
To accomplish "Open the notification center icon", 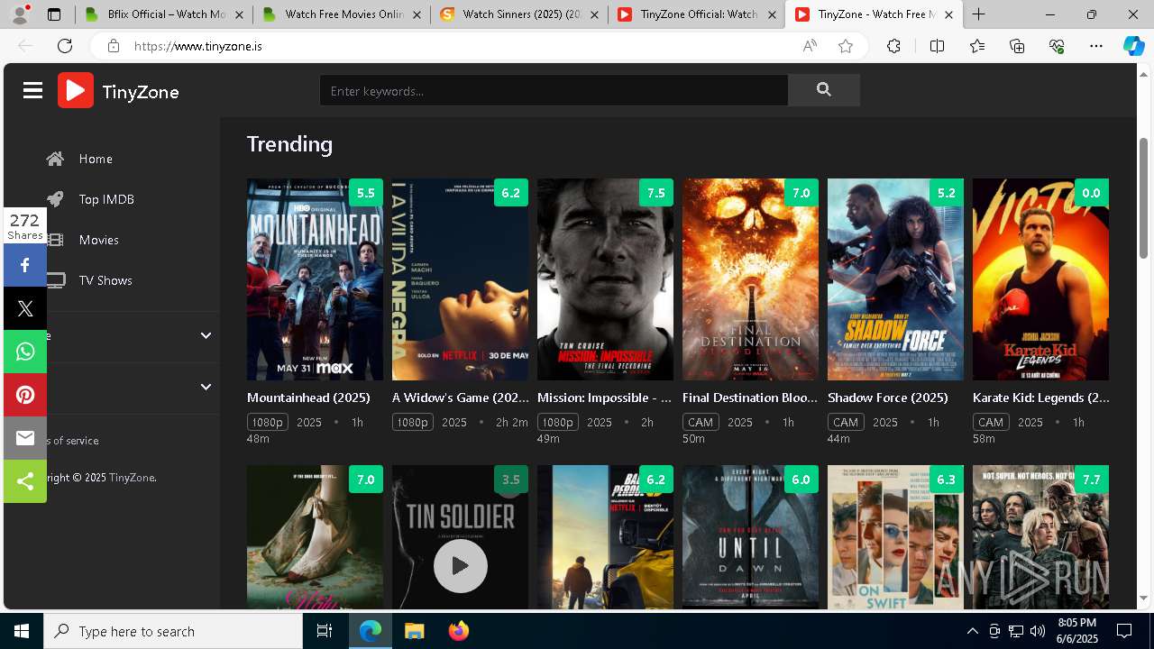I will pyautogui.click(x=1124, y=631).
